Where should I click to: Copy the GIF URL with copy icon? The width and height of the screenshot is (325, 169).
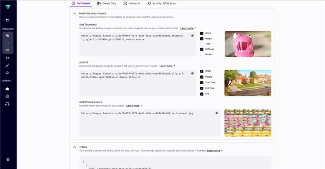[x=192, y=73]
